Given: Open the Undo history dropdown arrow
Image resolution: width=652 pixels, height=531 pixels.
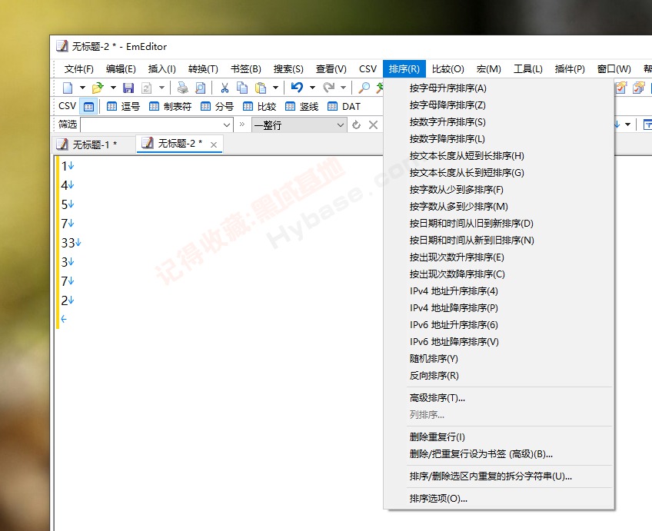Looking at the screenshot, I should (312, 88).
